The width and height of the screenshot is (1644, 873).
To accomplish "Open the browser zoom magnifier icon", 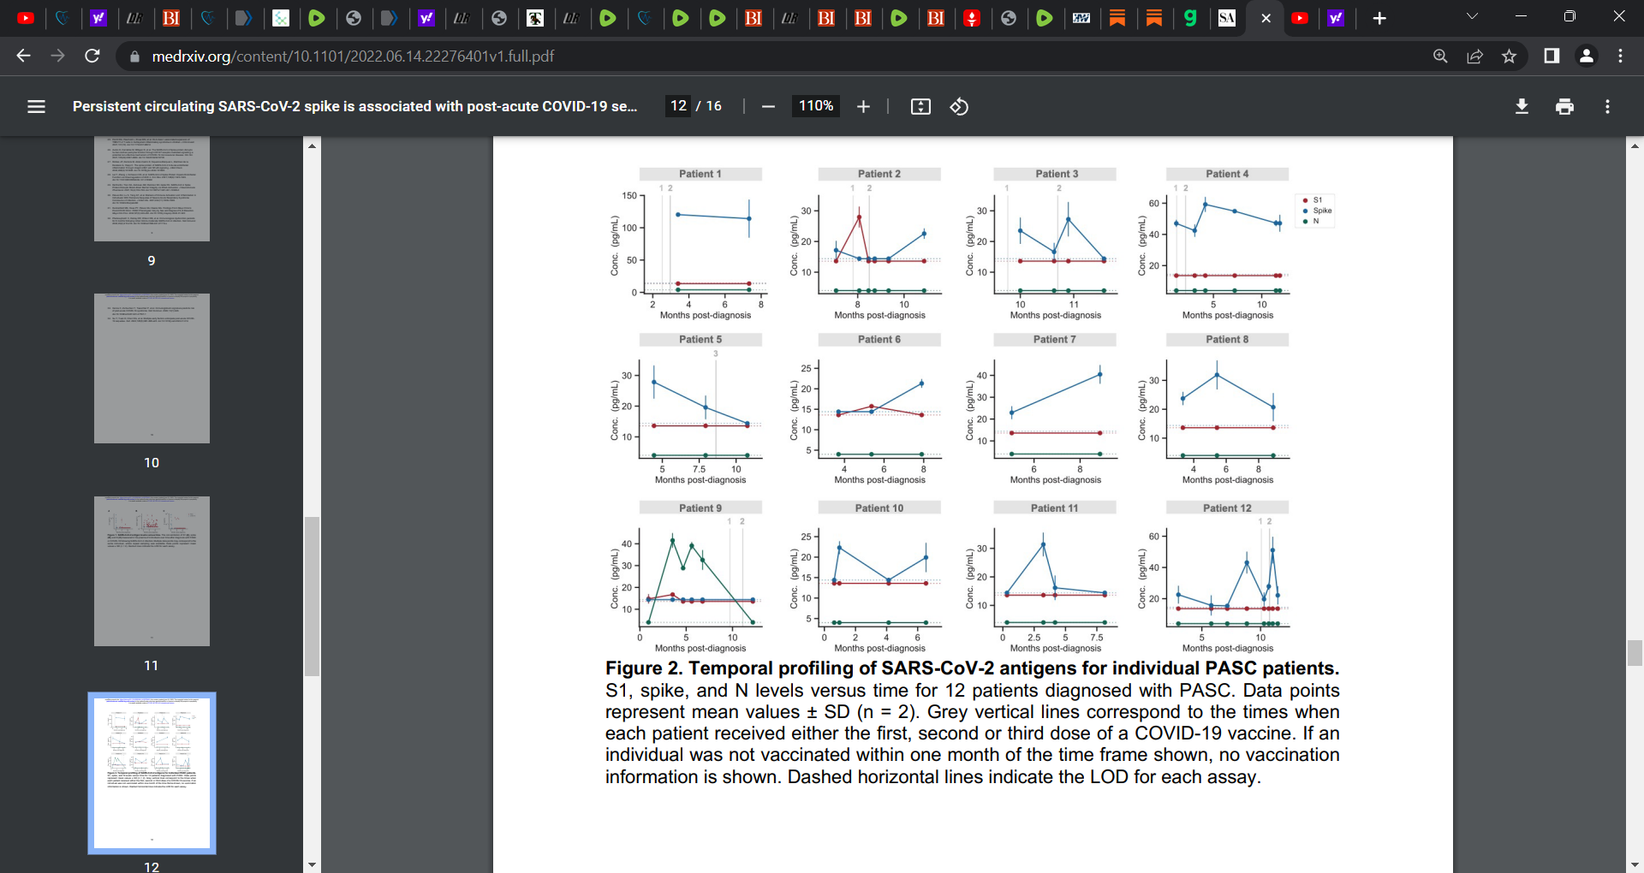I will [1440, 56].
